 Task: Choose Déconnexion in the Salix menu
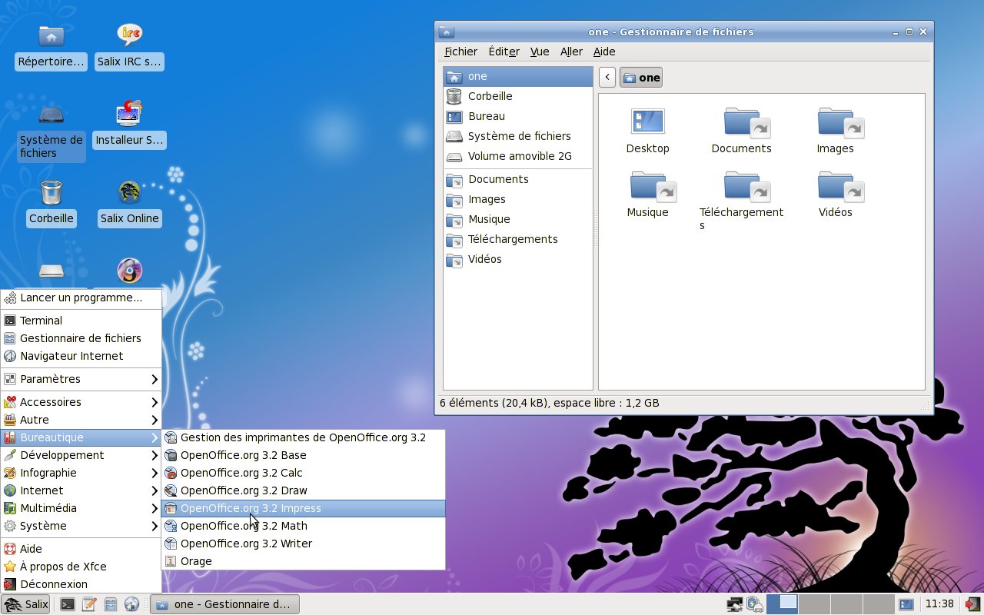point(81,584)
